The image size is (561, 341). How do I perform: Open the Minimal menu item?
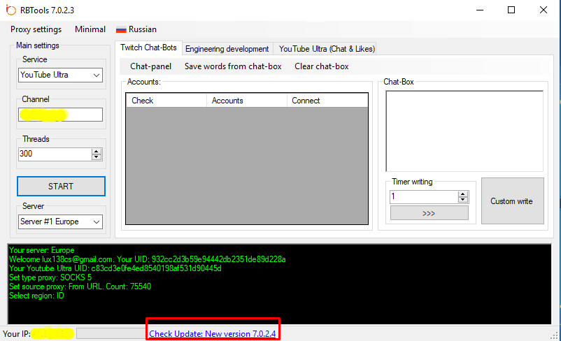tap(90, 29)
